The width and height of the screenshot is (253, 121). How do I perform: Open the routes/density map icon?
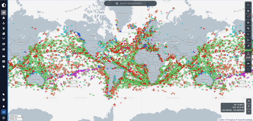point(248,34)
